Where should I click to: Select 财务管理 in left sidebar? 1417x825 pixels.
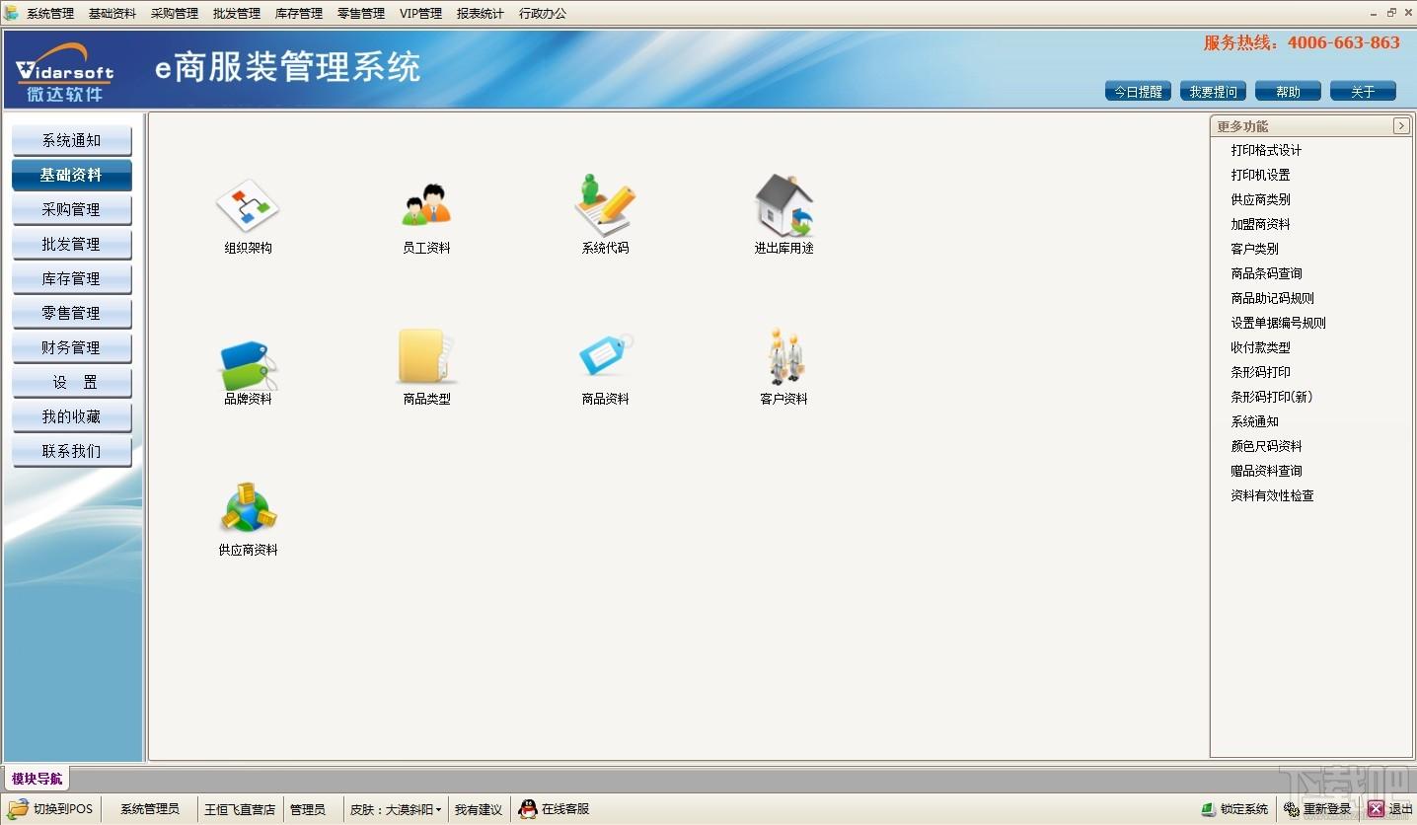71,348
